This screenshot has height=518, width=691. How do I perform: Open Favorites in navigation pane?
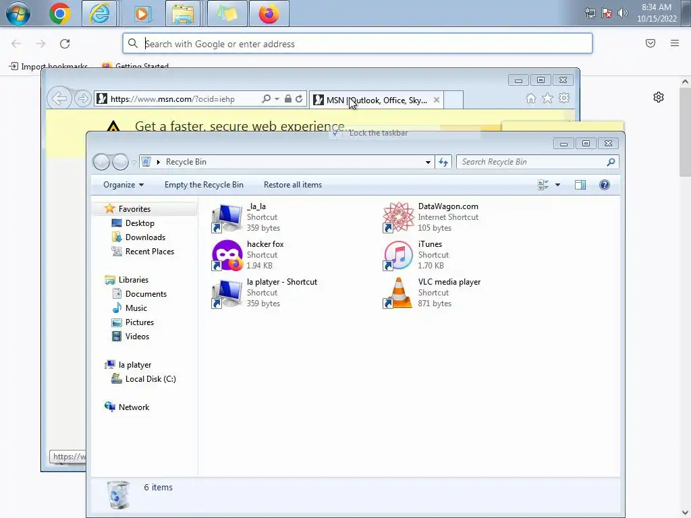[x=134, y=209]
